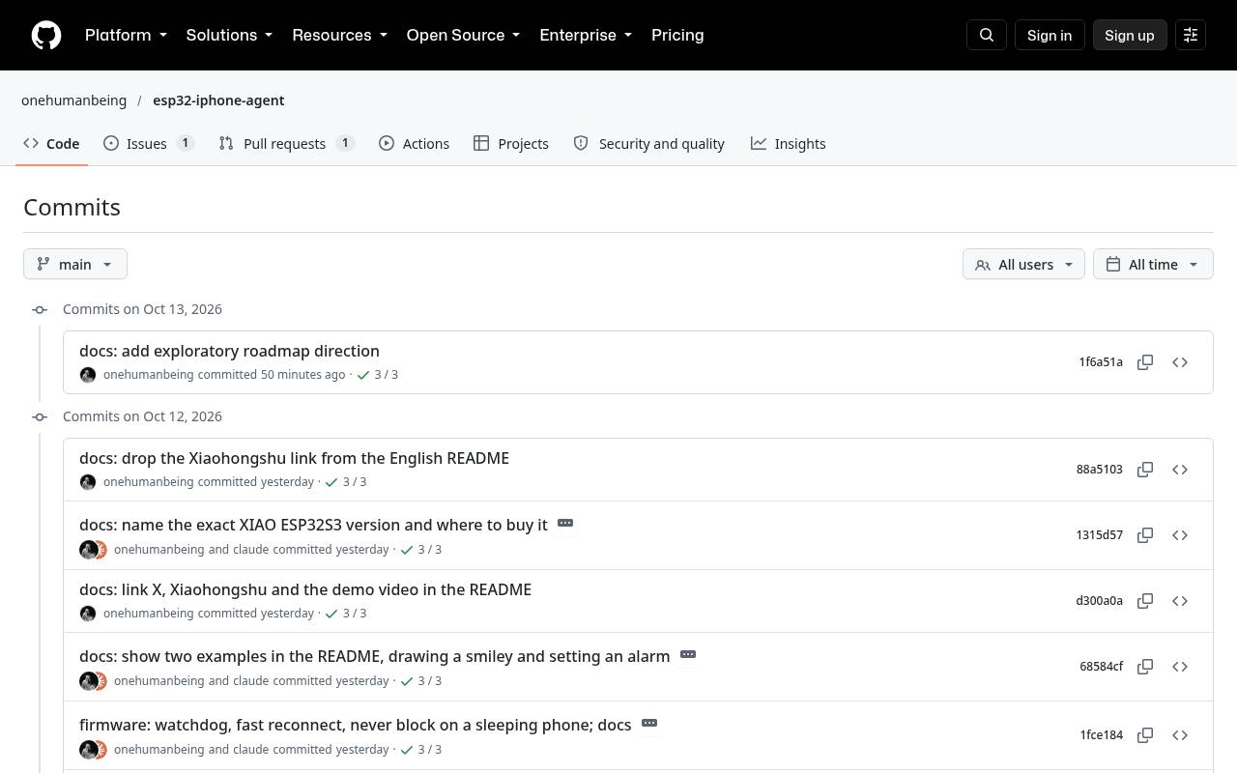1237x773 pixels.
Task: Browse repository at commit 68584cf
Action: click(1180, 667)
